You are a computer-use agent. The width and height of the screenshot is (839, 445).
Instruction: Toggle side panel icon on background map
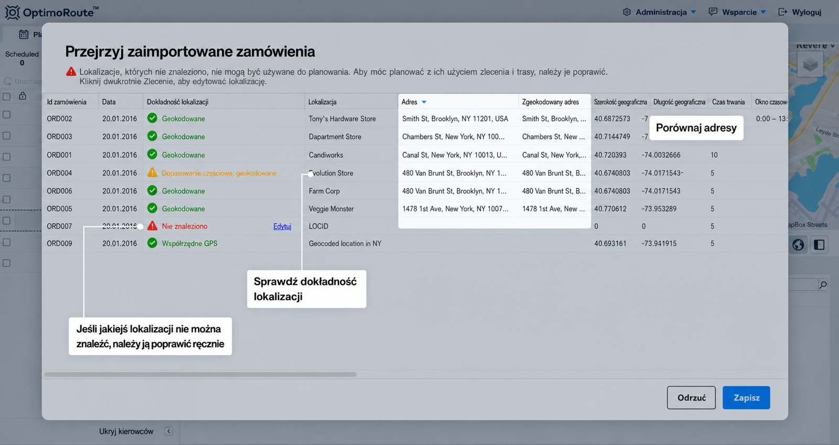click(x=819, y=245)
